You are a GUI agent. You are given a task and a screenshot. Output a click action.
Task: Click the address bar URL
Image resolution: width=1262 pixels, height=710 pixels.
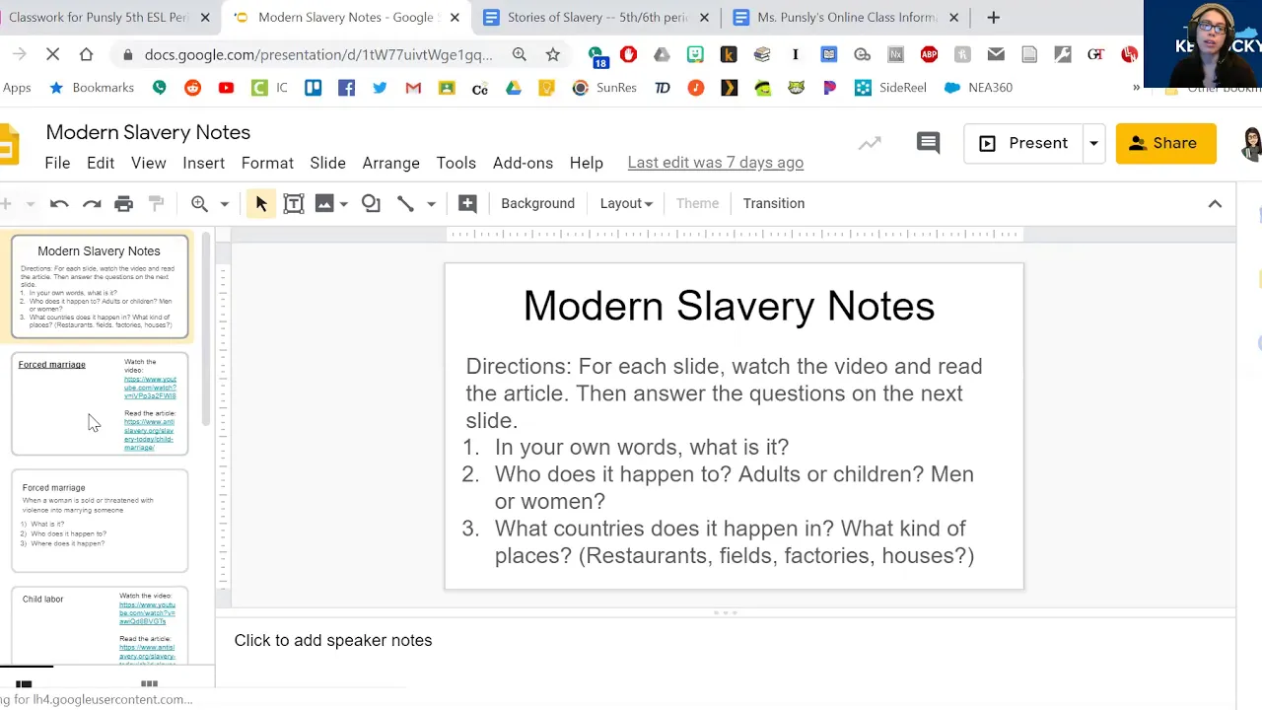tap(318, 55)
